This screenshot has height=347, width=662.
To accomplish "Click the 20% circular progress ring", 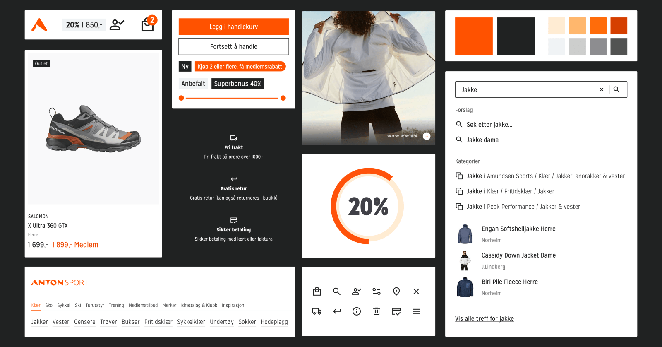I will tap(368, 206).
